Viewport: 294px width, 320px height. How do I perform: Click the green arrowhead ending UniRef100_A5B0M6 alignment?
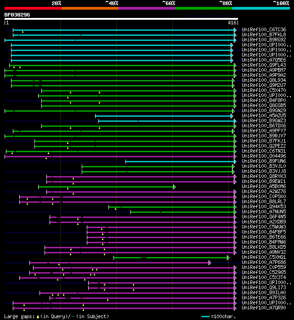point(174,187)
